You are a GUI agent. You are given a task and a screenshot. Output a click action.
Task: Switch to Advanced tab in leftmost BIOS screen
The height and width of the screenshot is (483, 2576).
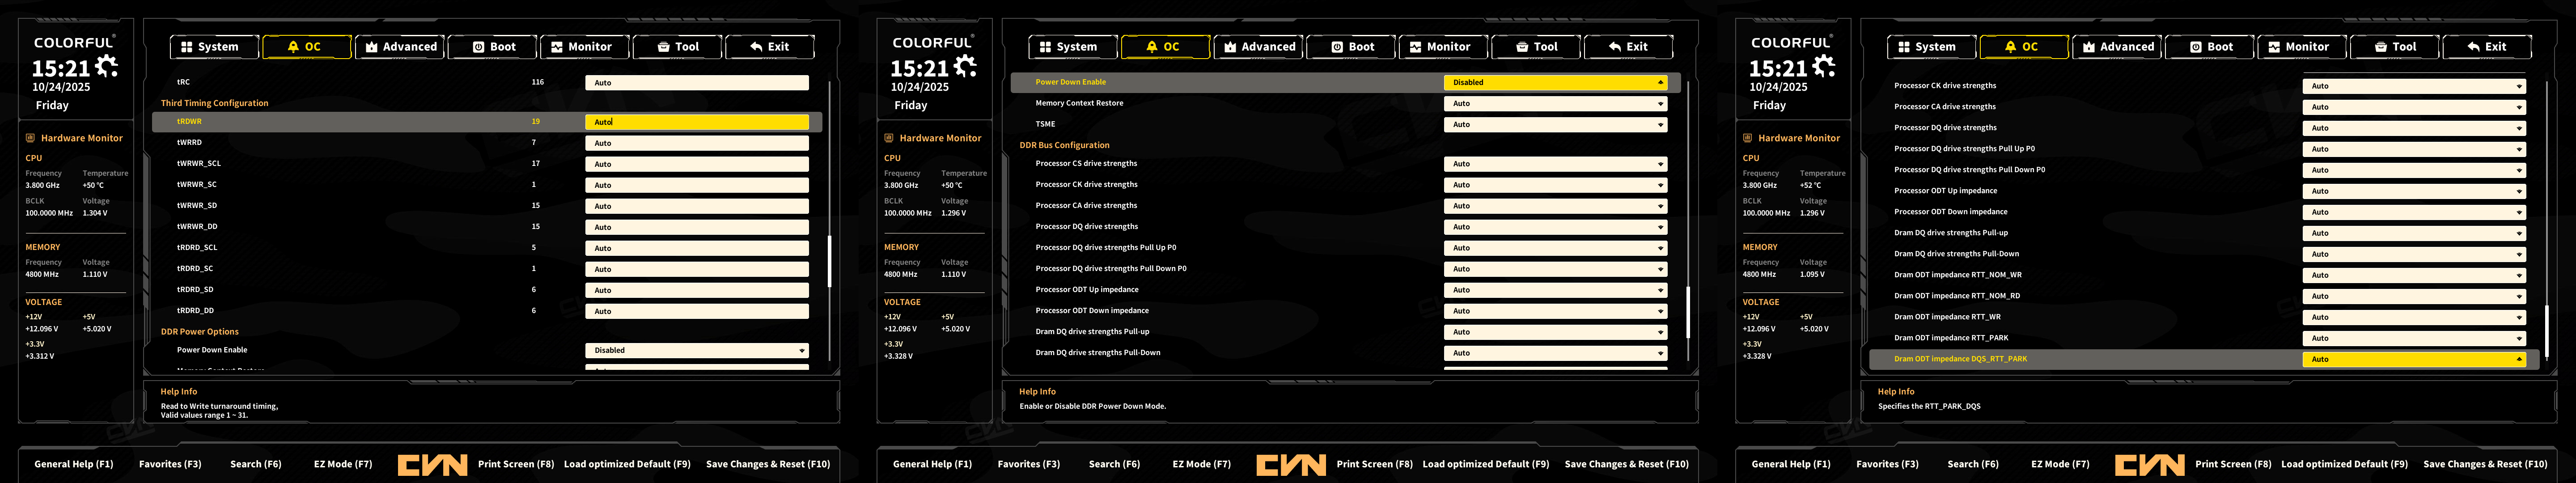tap(400, 47)
